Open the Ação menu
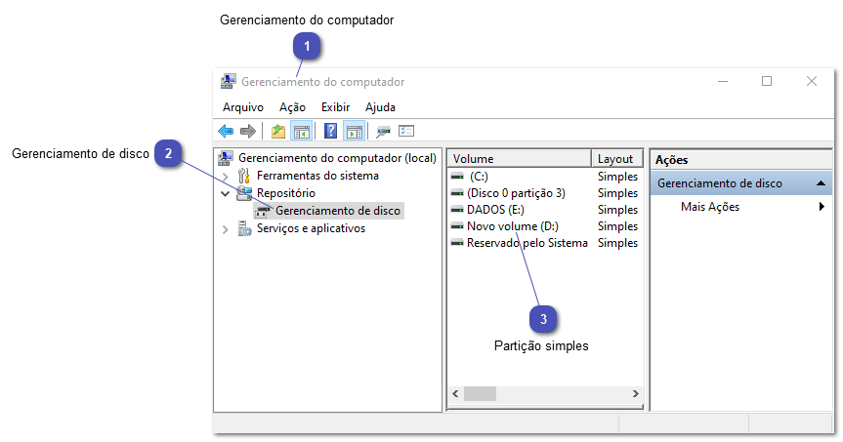 click(292, 107)
